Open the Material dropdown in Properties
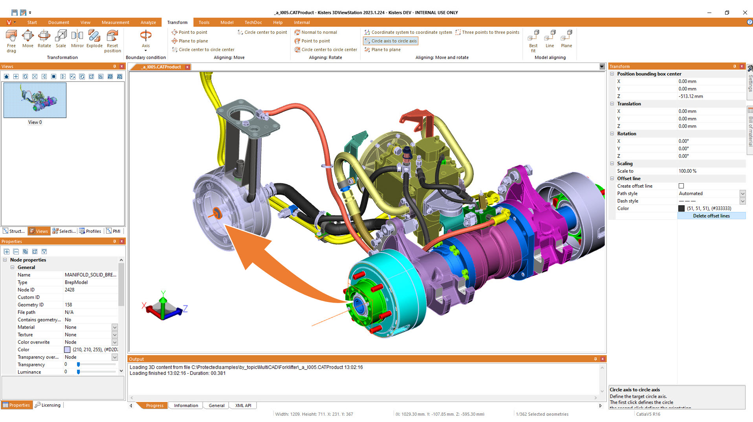753x422 pixels. [x=115, y=327]
